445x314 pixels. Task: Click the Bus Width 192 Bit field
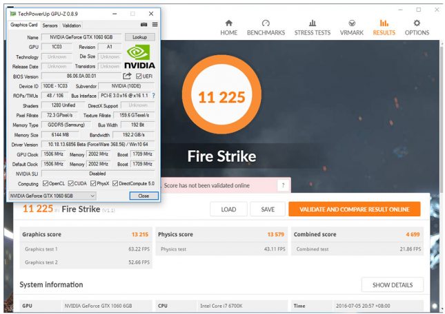pyautogui.click(x=138, y=125)
